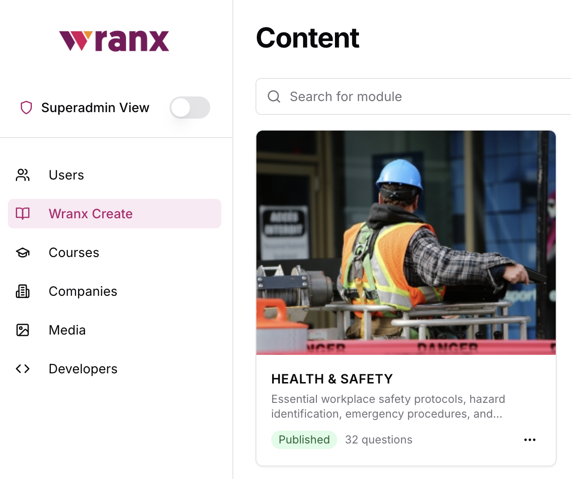The width and height of the screenshot is (571, 479).
Task: Click the Wranx logo
Action: click(114, 41)
